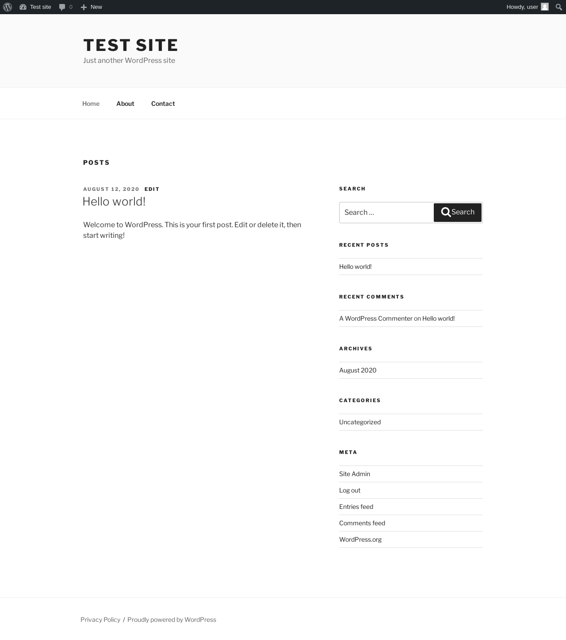Open the Hello world! post title
This screenshot has height=640, width=566.
pyautogui.click(x=114, y=202)
